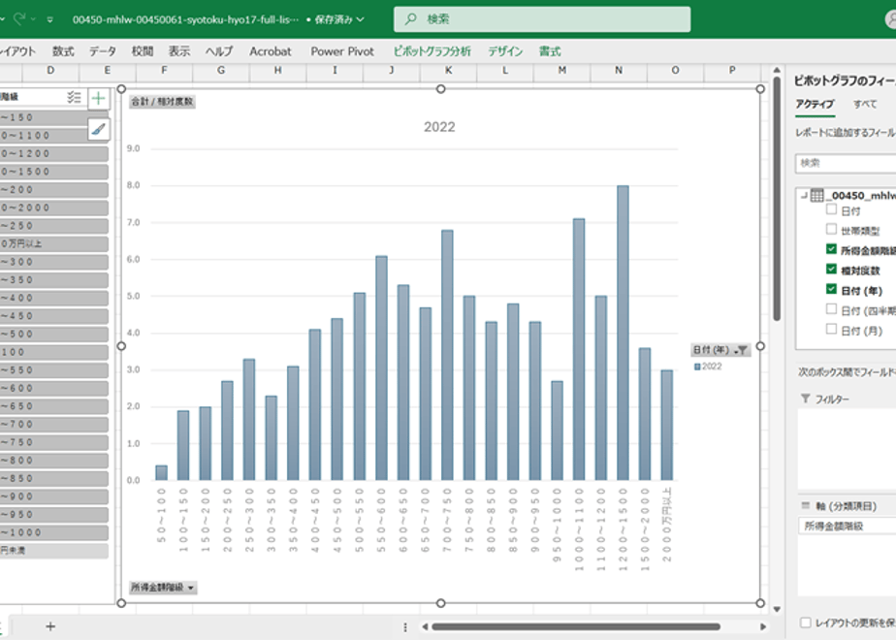Open Chart Styles with the paintbrush icon
Image resolution: width=896 pixels, height=640 pixels.
98,129
